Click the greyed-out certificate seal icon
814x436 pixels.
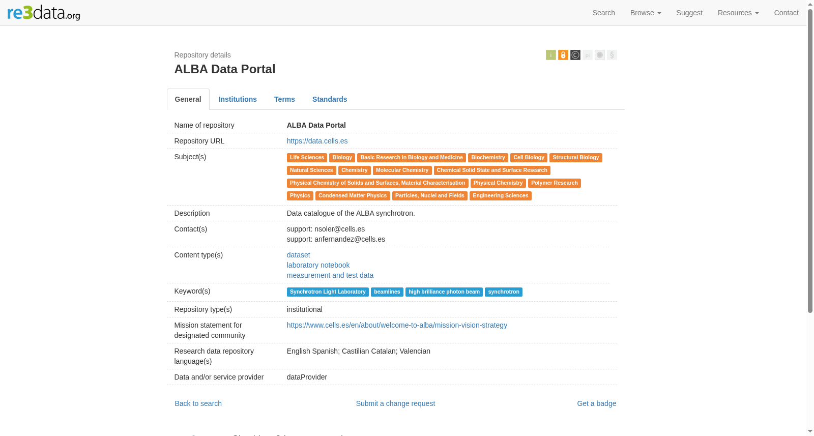[600, 55]
